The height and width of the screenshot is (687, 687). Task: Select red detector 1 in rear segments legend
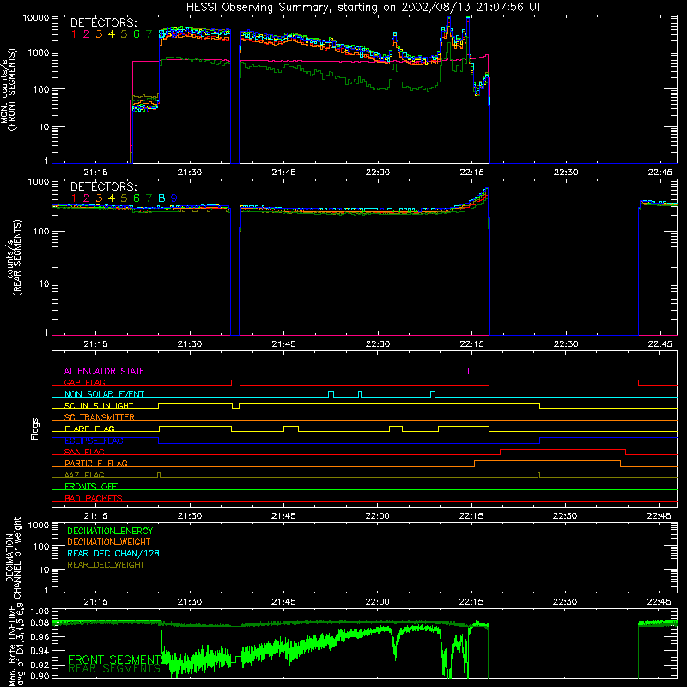coord(74,198)
